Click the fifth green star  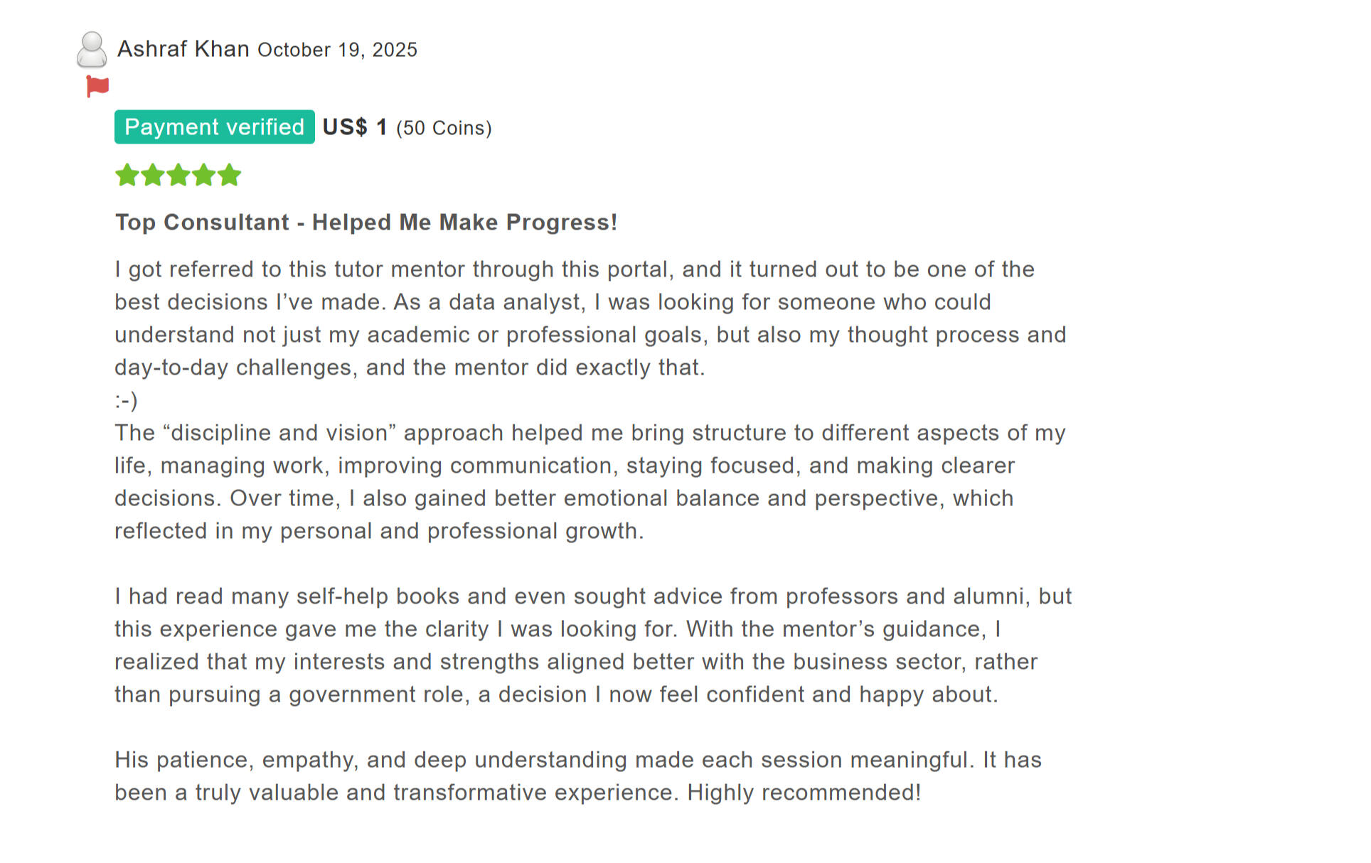(x=229, y=174)
